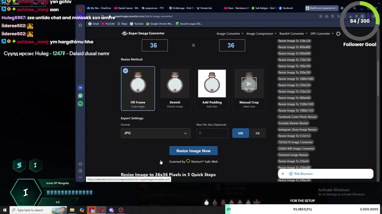Open Pinterest Image Resizer link

(x=293, y=155)
